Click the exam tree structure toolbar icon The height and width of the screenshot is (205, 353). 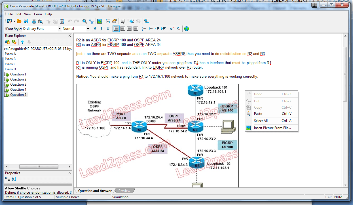[108, 21]
